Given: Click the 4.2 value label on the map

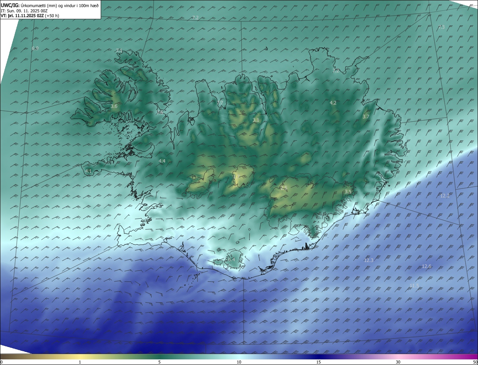Looking at the screenshot, I should point(333,103).
